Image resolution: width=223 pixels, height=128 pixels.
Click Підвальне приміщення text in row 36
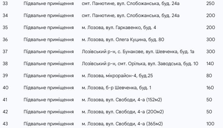[x=49, y=39]
